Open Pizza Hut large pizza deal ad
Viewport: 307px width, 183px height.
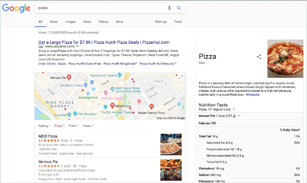pyautogui.click(x=104, y=42)
